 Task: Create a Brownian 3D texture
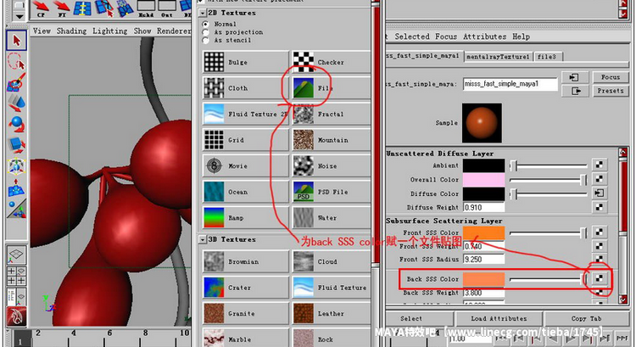pyautogui.click(x=244, y=262)
